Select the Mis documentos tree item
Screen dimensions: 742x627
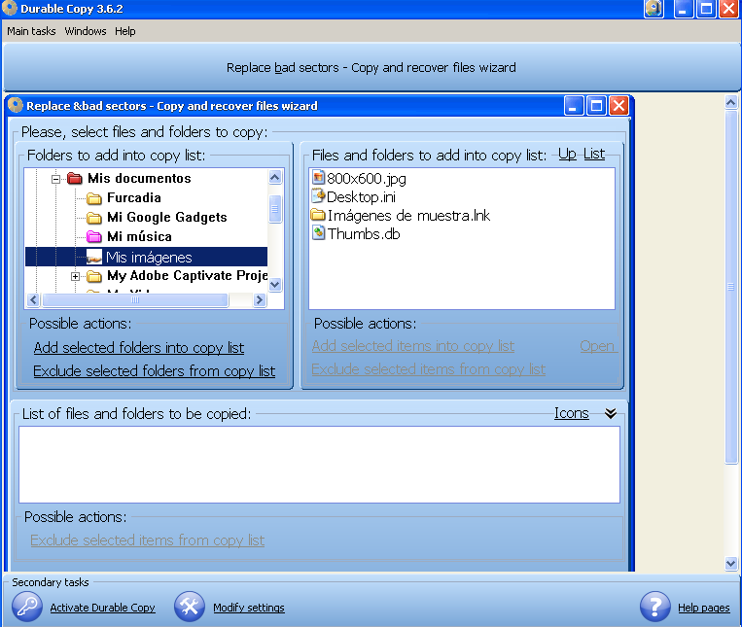pos(139,178)
